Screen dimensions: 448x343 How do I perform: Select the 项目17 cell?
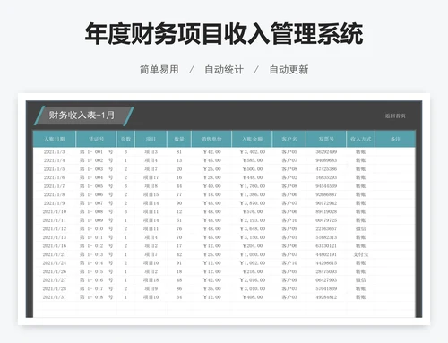coord(151,177)
